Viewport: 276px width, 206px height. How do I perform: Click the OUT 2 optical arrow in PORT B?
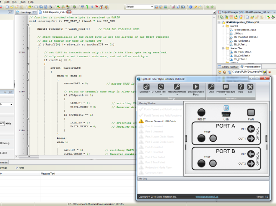click(x=251, y=163)
